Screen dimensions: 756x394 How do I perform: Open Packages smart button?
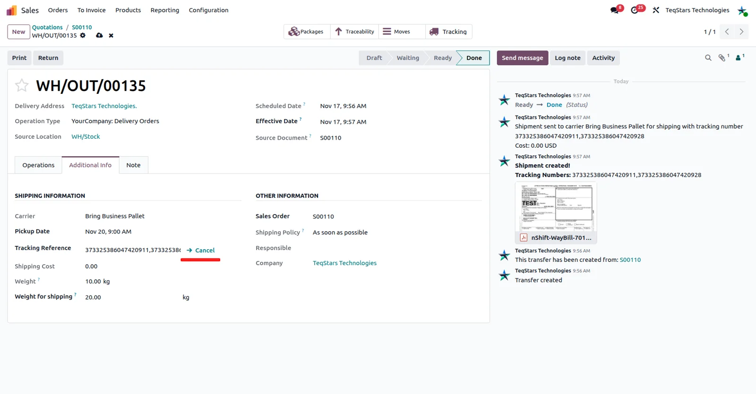pyautogui.click(x=306, y=32)
